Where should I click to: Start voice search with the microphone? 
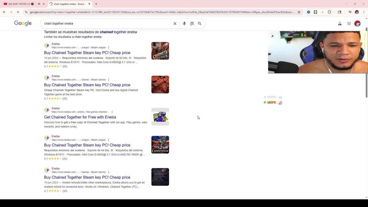pyautogui.click(x=184, y=24)
